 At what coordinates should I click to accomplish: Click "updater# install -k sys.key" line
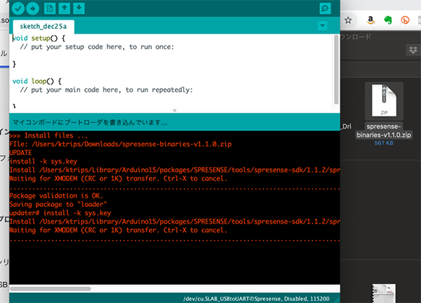tap(60, 213)
